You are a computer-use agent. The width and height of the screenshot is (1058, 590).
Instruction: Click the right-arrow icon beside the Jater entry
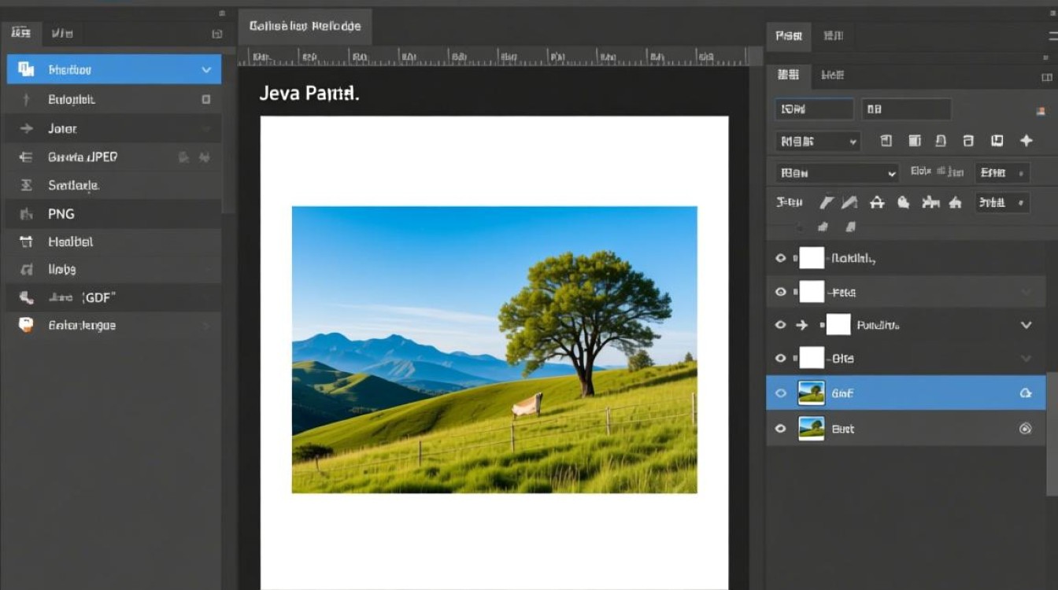pos(26,128)
